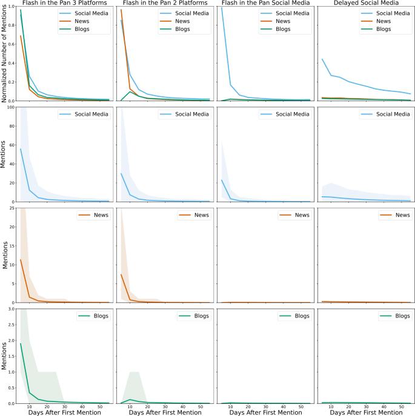Screen dimensions: 415x416
Task: Click the 'Flash in the Pan Social Media' title
Action: tap(265, 2)
